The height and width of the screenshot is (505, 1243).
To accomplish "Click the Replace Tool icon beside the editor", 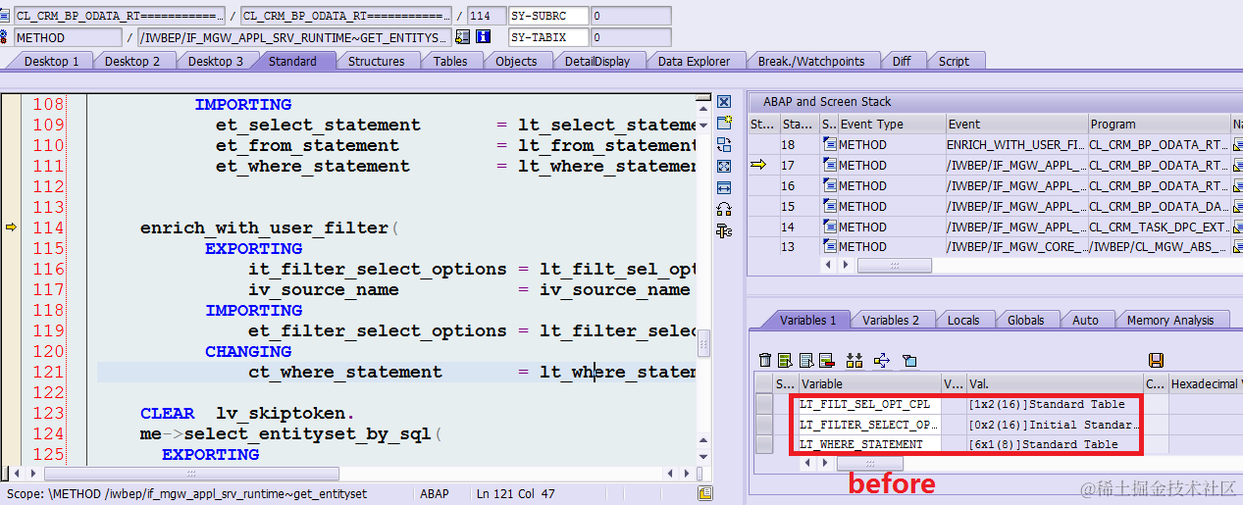I will [x=724, y=145].
